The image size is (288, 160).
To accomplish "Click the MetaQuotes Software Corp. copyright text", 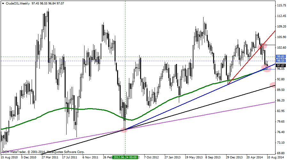I will tap(66, 152).
